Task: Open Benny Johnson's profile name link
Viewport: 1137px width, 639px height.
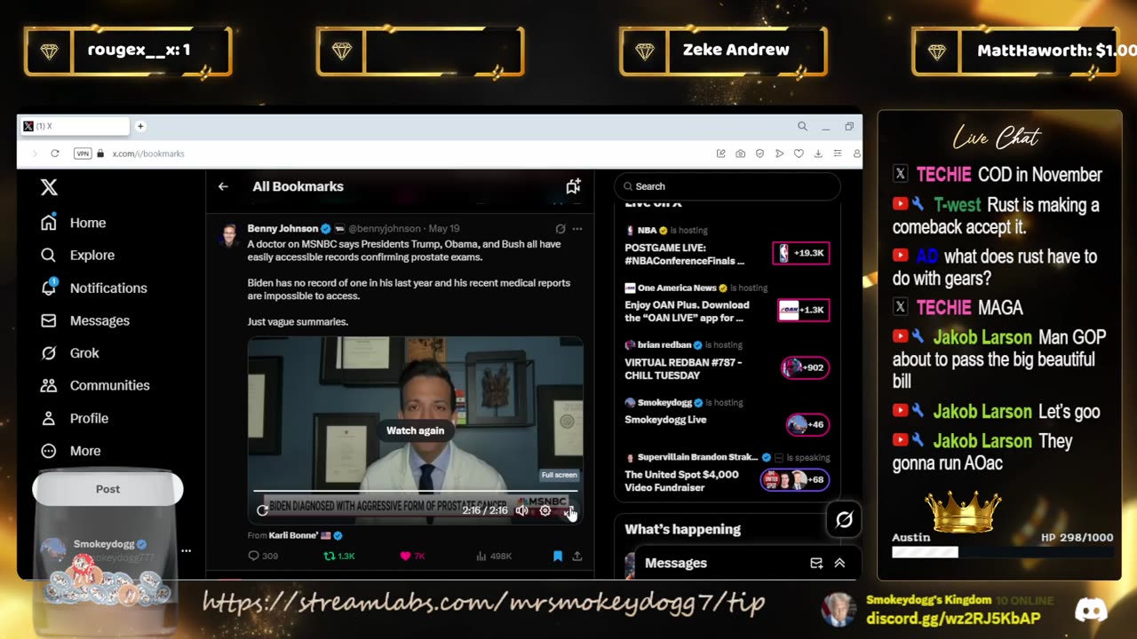Action: [x=282, y=229]
